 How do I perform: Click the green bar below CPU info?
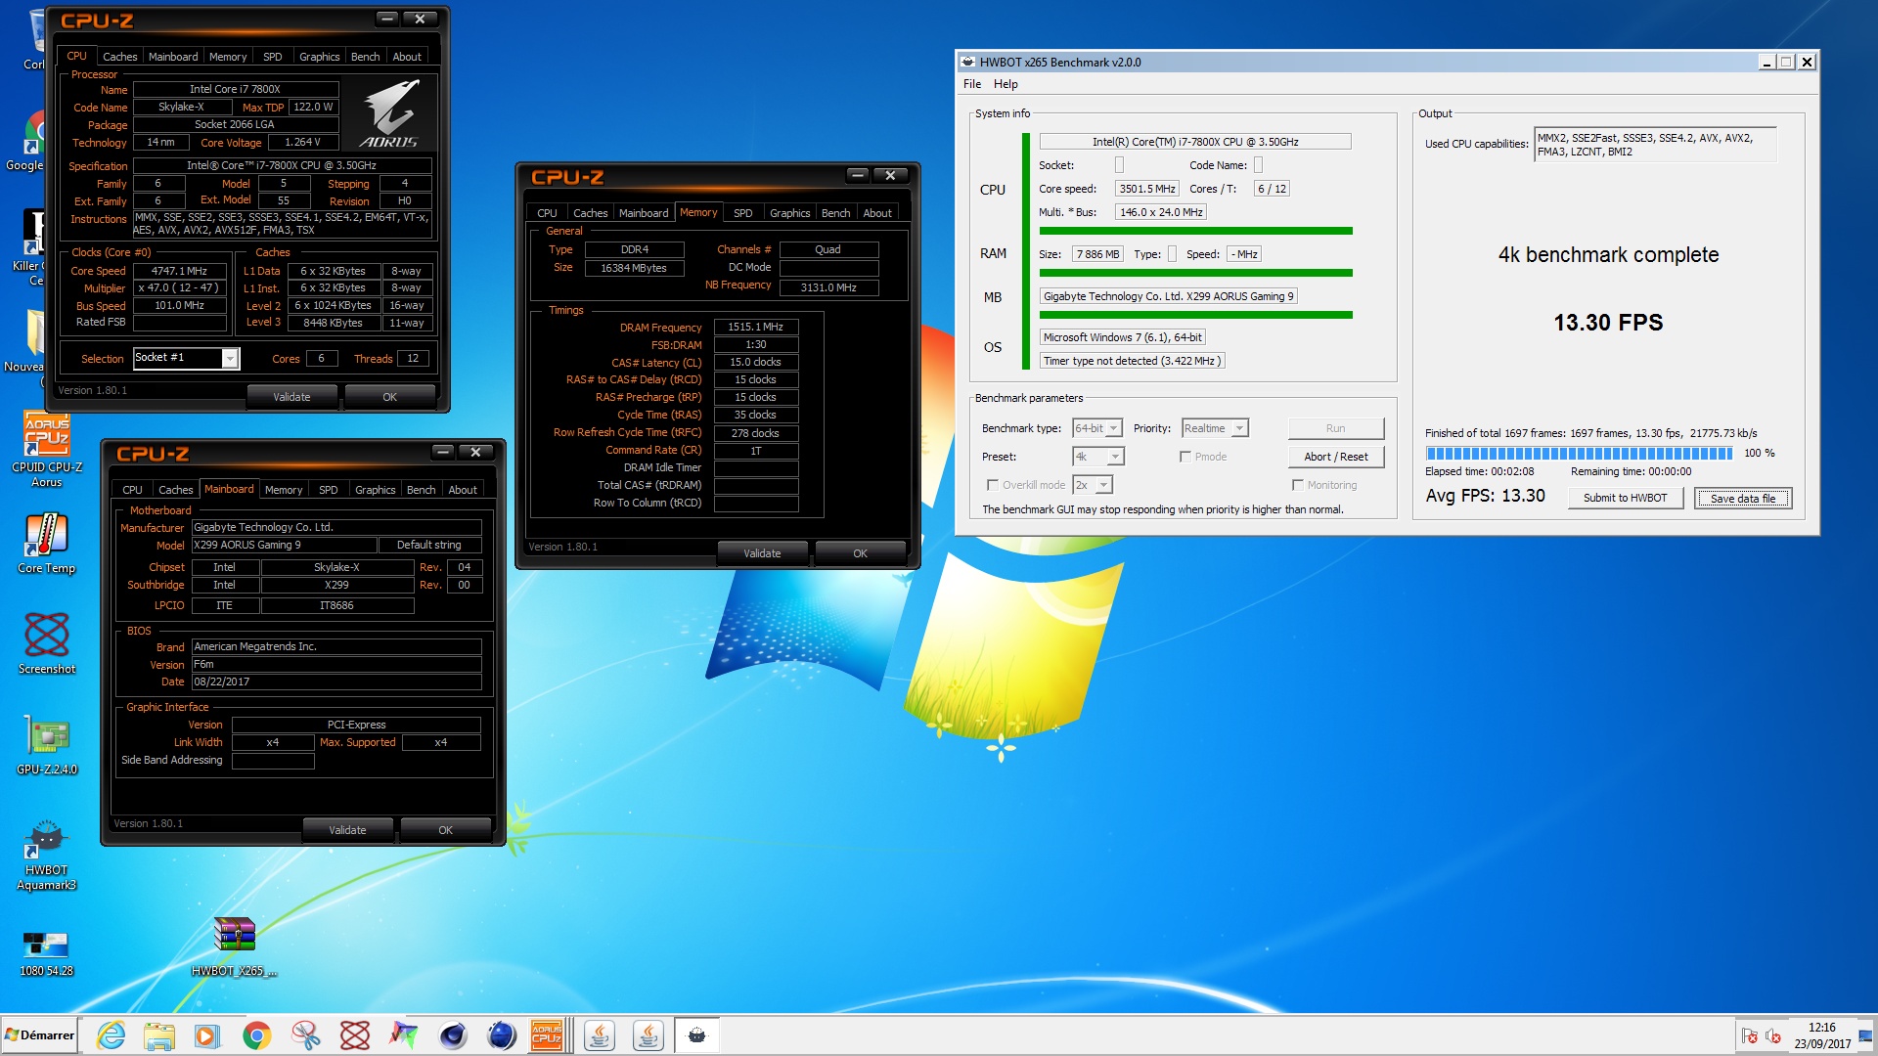(x=1195, y=232)
